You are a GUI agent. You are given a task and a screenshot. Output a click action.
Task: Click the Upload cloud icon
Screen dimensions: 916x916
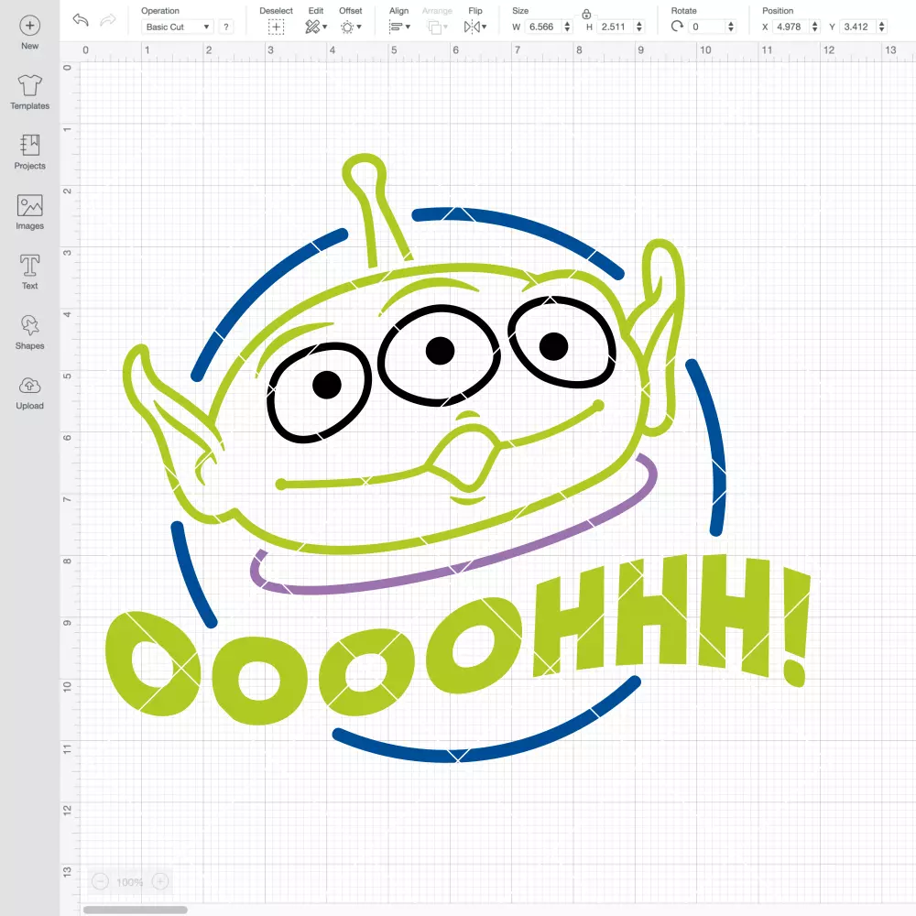[x=30, y=386]
